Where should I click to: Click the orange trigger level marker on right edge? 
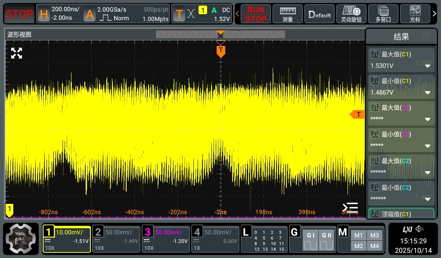[x=357, y=114]
